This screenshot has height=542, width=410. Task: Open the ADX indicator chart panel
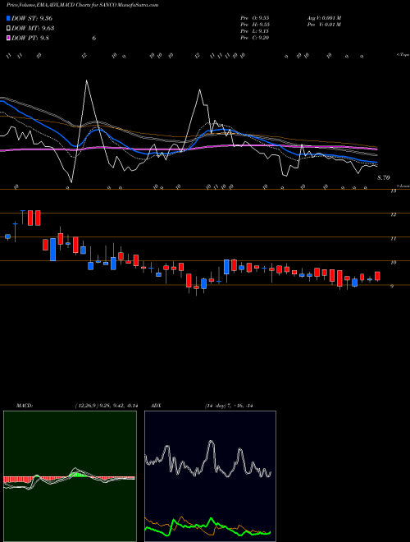pyautogui.click(x=210, y=476)
